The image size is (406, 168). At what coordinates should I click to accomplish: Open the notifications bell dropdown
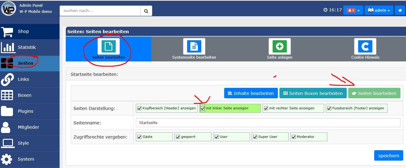point(353,10)
